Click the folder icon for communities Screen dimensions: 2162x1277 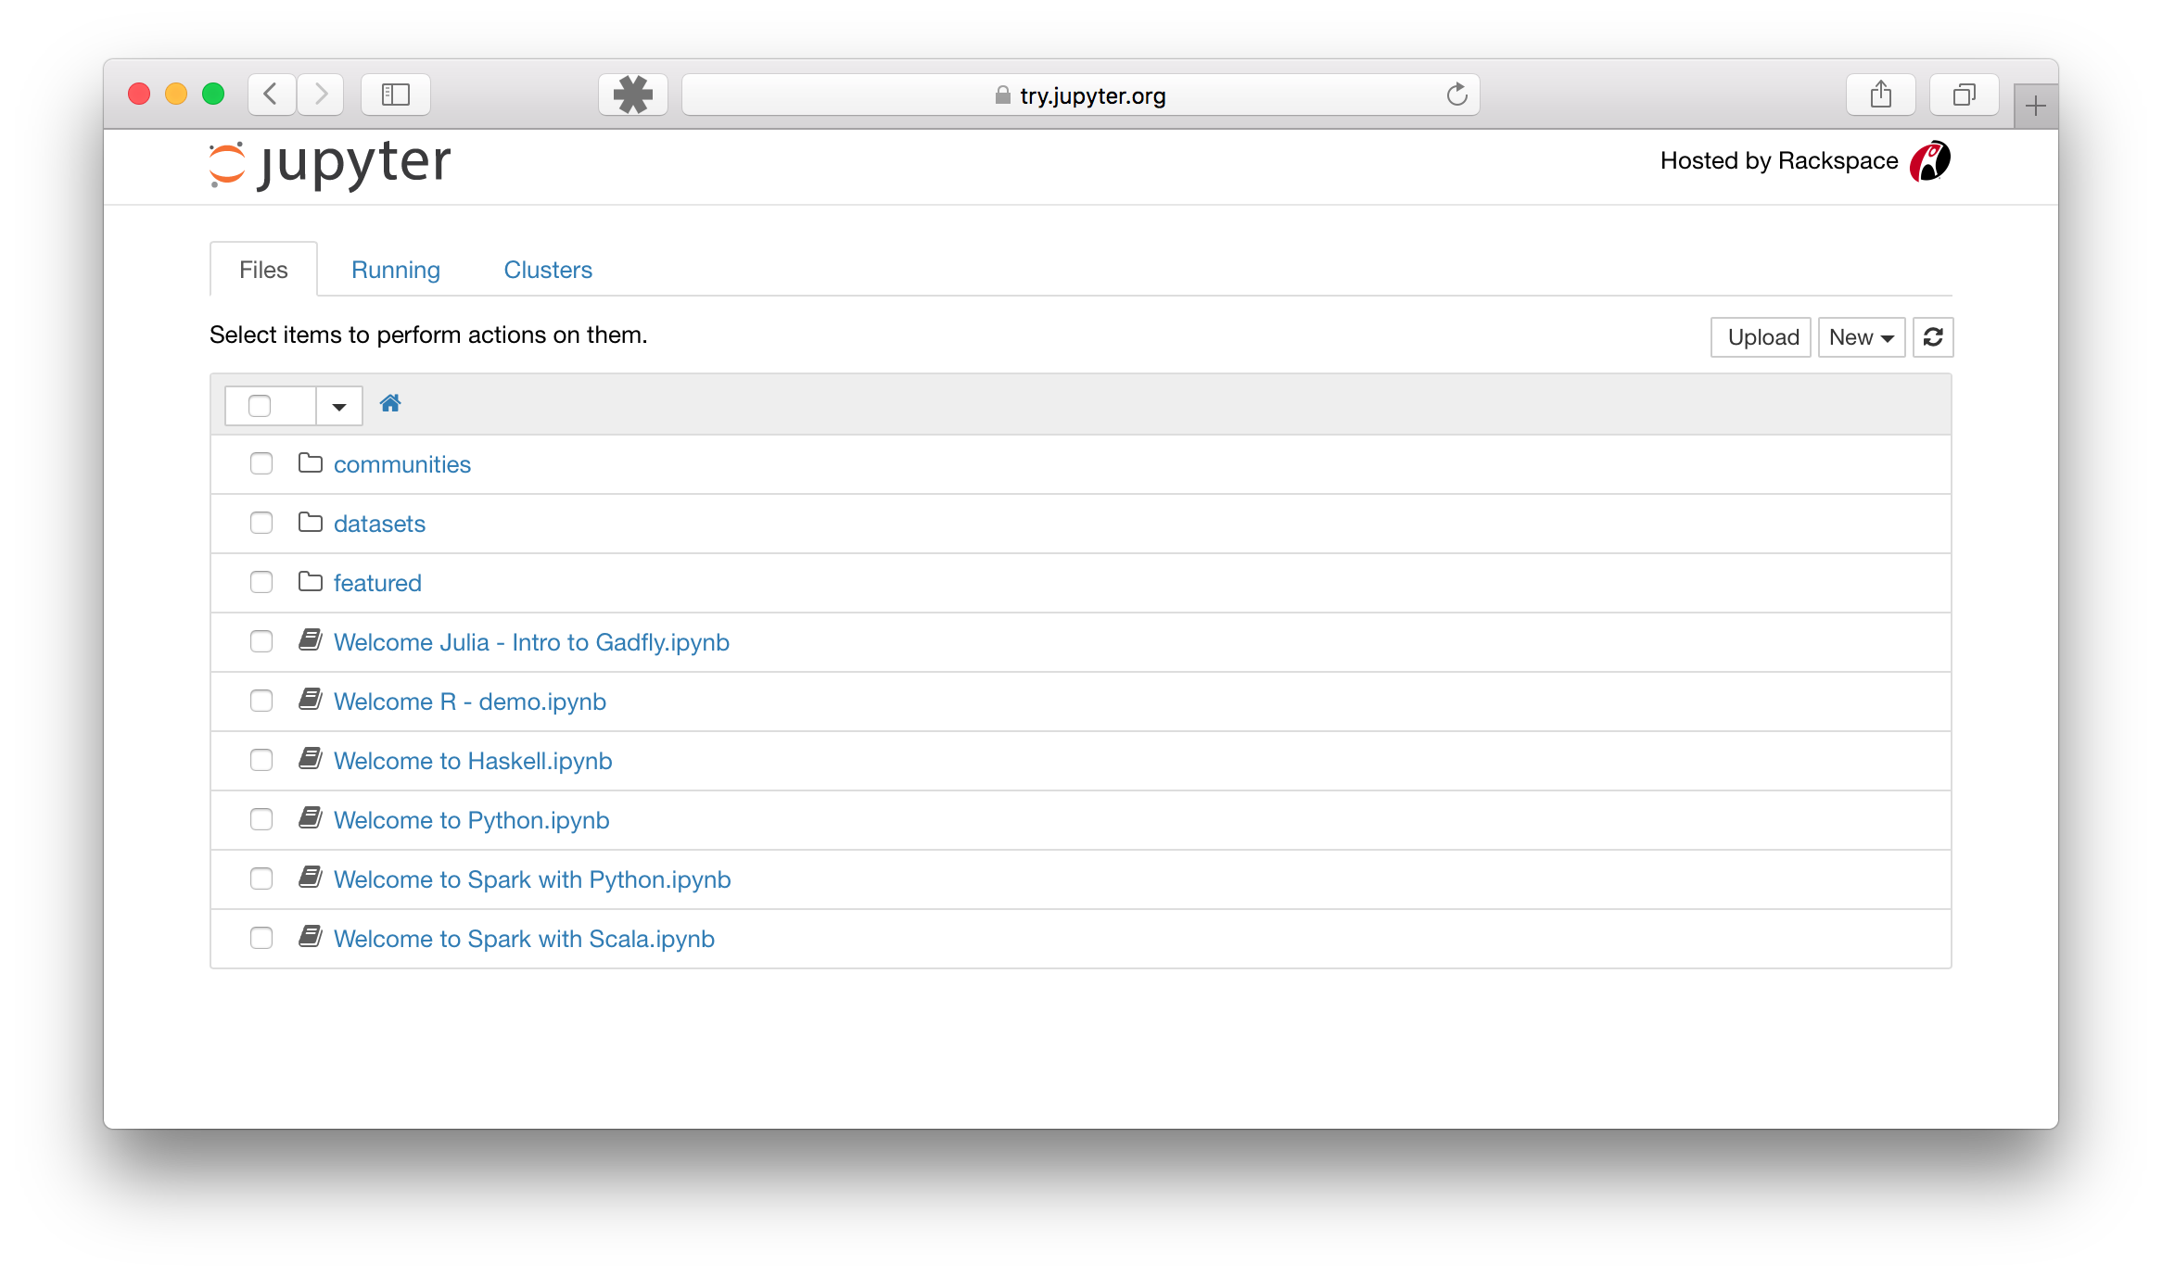(x=311, y=462)
